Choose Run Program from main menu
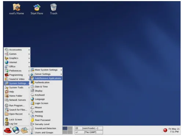The height and width of the screenshot is (136, 182). [17, 106]
